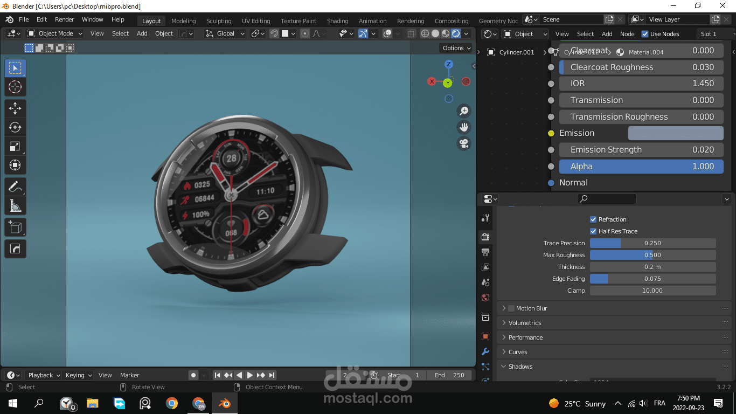The image size is (736, 414).
Task: Open the Playback dropdown in timeline
Action: [x=44, y=375]
